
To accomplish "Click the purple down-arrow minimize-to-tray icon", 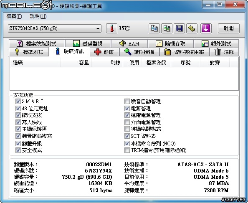I will (206, 28).
